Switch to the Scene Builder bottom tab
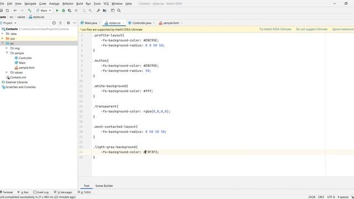This screenshot has width=354, height=199. click(x=104, y=186)
